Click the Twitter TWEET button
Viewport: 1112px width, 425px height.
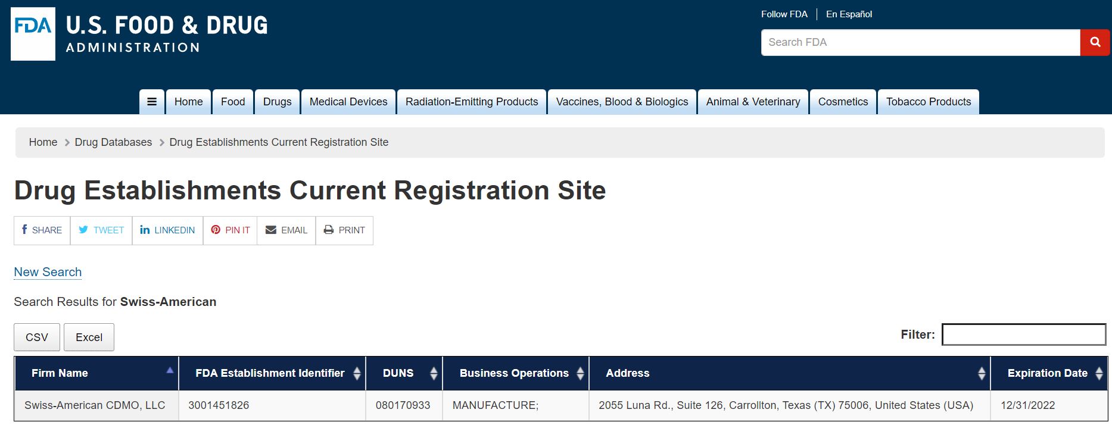click(x=101, y=230)
